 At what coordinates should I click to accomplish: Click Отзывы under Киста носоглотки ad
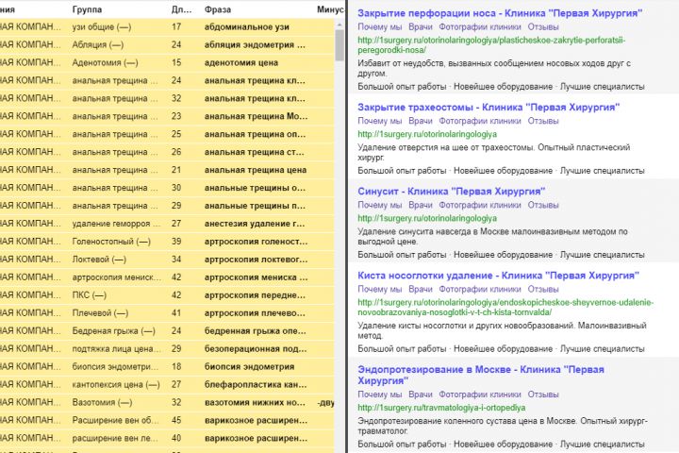point(543,289)
